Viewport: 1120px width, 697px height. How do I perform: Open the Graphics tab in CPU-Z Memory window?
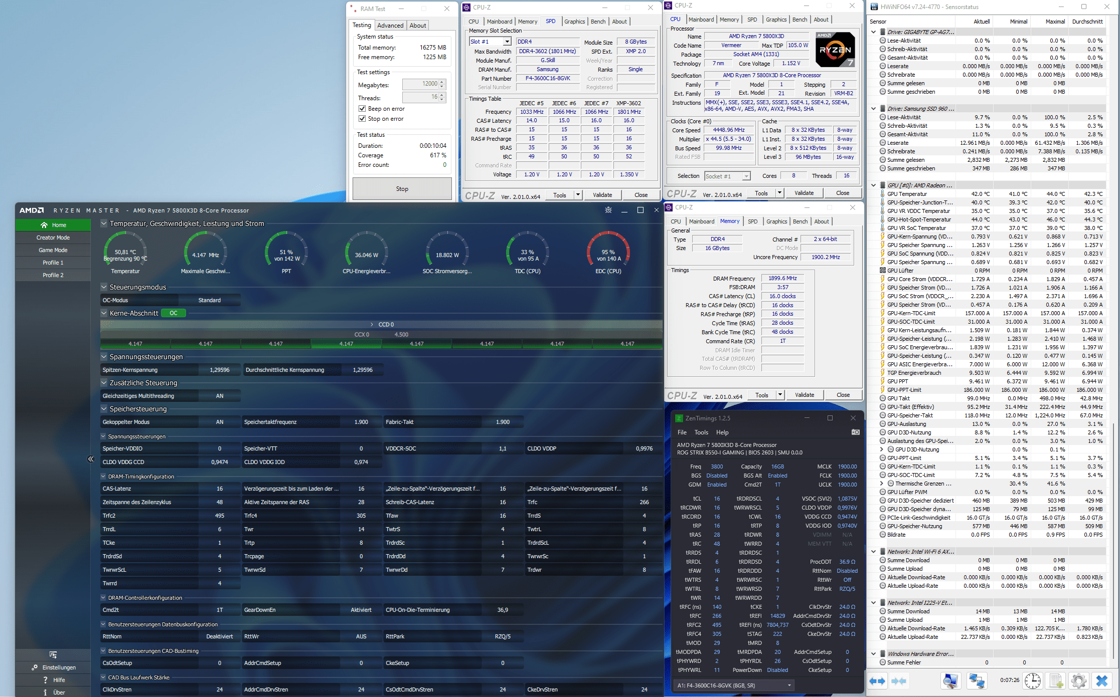(x=777, y=221)
